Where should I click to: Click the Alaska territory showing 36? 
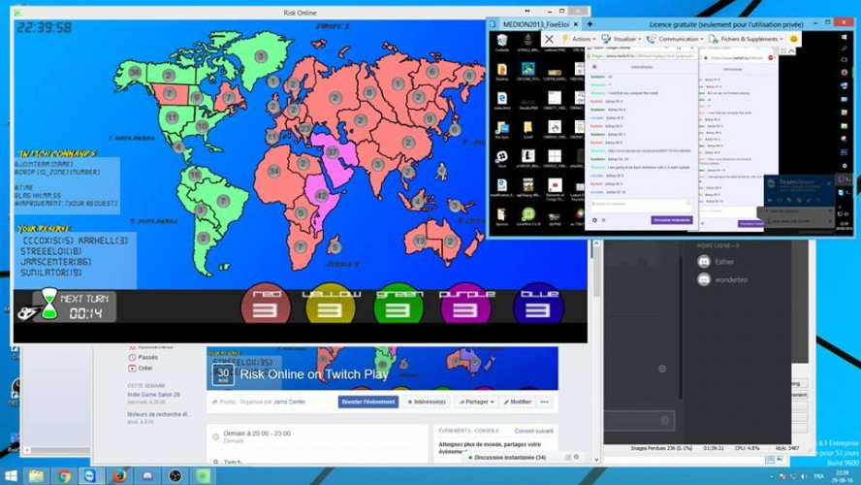pos(135,72)
